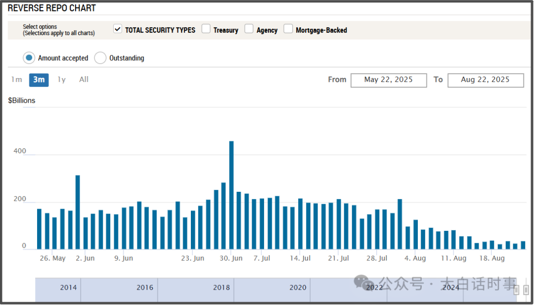The width and height of the screenshot is (534, 305).
Task: Choose the 3m range button
Action: pyautogui.click(x=39, y=80)
